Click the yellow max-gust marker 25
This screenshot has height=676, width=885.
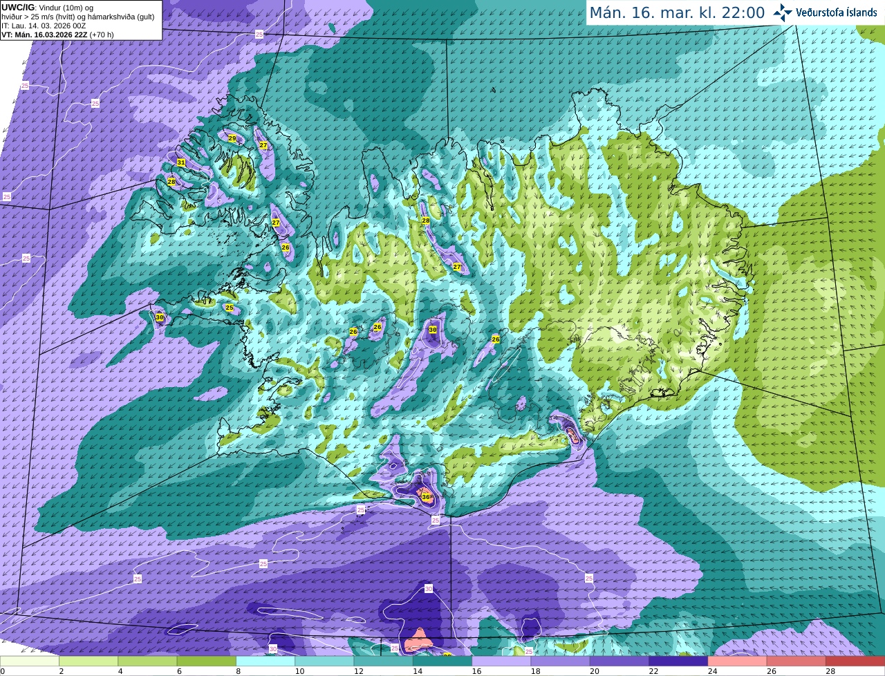tap(230, 308)
